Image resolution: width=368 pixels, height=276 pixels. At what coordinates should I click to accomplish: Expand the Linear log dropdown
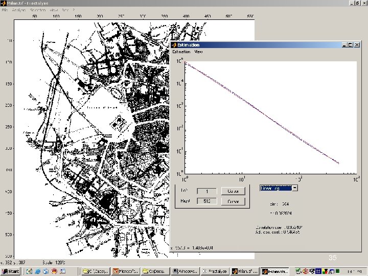[295, 188]
